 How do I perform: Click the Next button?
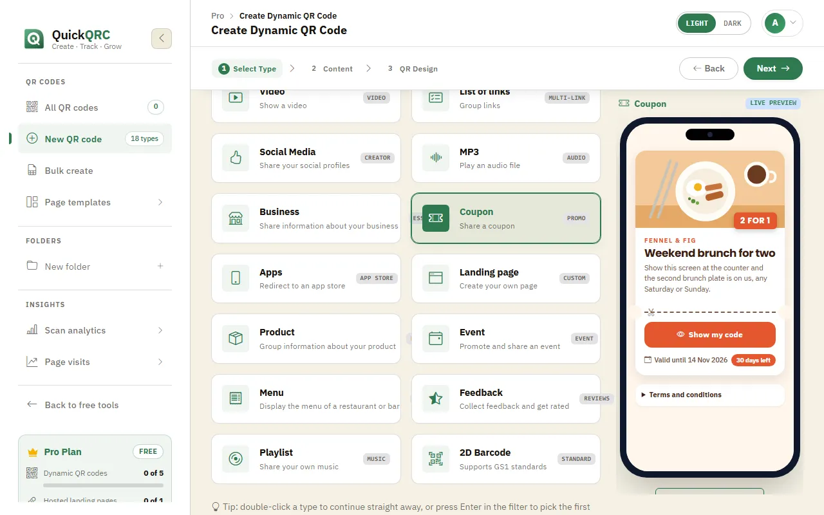click(773, 68)
